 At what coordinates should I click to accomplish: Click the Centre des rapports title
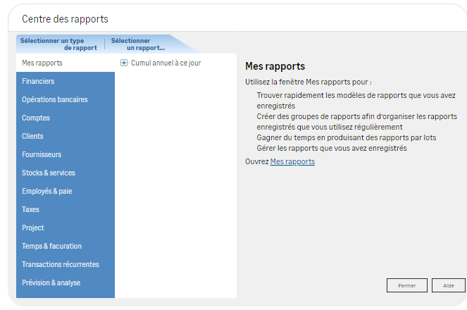point(65,19)
